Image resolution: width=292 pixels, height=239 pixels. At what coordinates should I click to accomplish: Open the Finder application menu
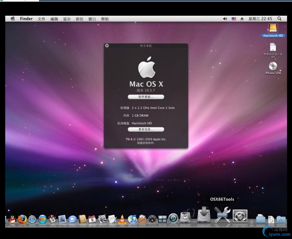(x=26, y=19)
